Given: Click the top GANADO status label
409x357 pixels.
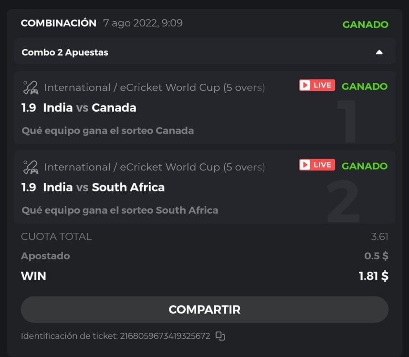Looking at the screenshot, I should pos(365,24).
